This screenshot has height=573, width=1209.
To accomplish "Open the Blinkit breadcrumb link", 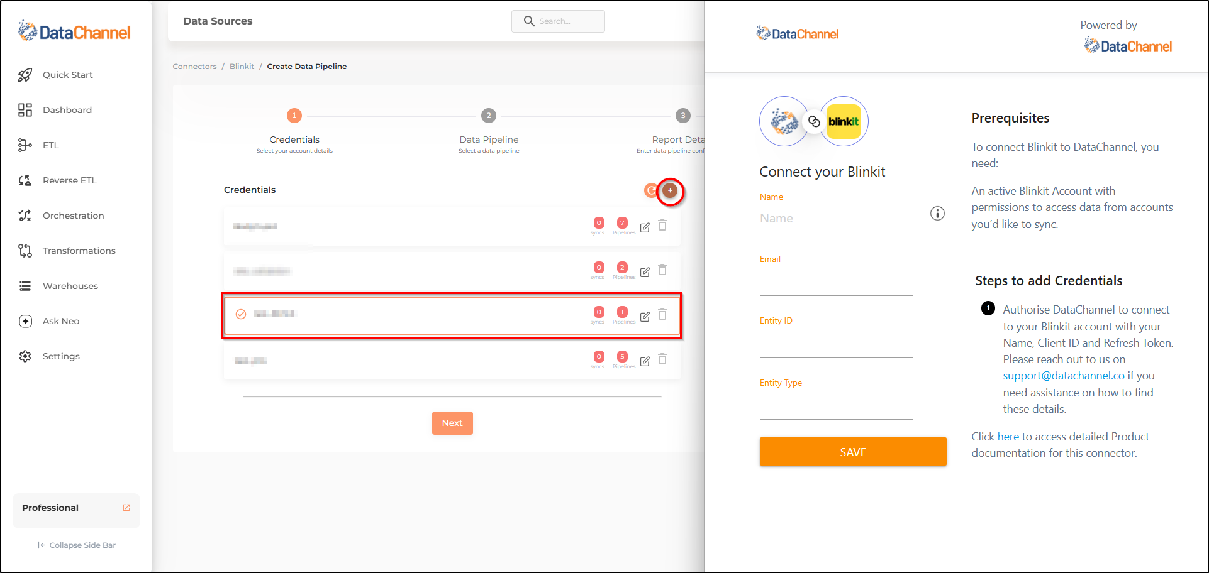I will 242,67.
